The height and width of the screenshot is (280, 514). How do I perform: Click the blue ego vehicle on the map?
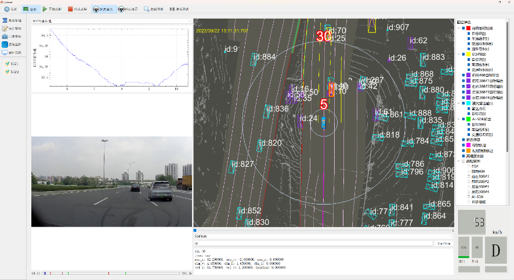tap(324, 123)
